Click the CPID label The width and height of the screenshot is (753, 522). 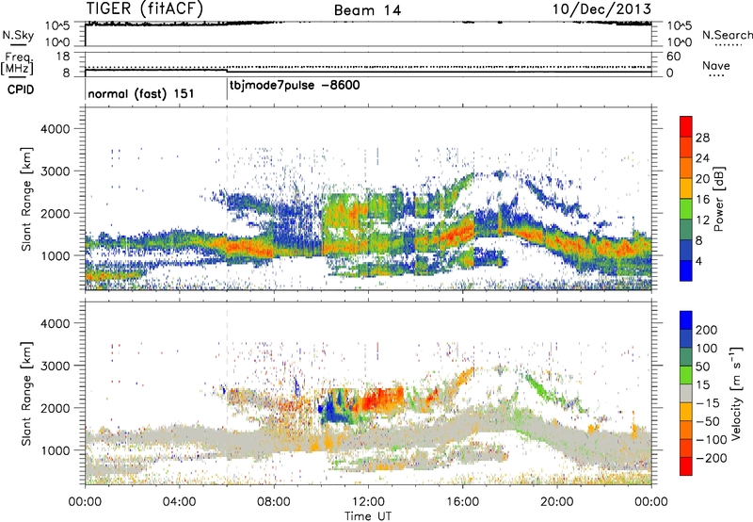tap(21, 90)
